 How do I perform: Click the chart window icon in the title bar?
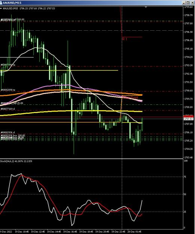(x=1, y=3)
